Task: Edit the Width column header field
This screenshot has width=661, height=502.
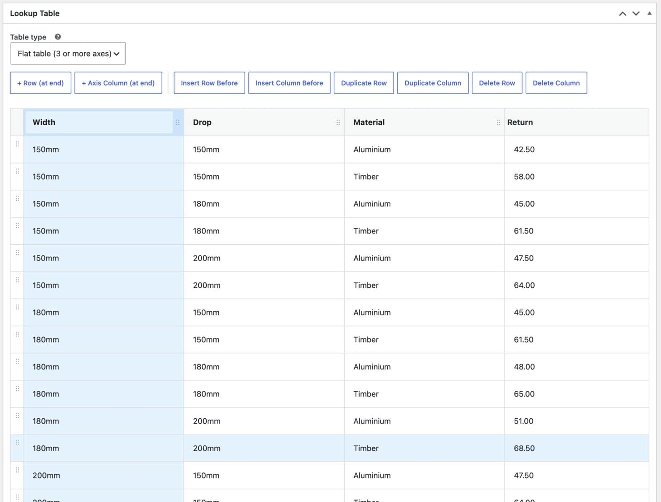Action: point(99,122)
